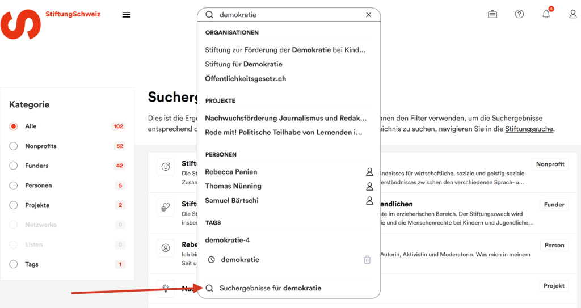Screen dimensions: 581x308
Task: Select the 'Alle' category radio button
Action: (x=14, y=126)
